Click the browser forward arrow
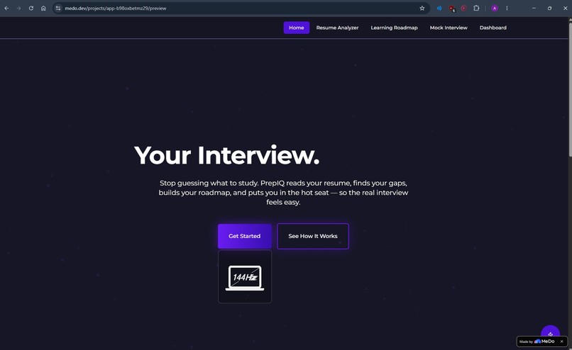The width and height of the screenshot is (572, 350). pos(18,8)
